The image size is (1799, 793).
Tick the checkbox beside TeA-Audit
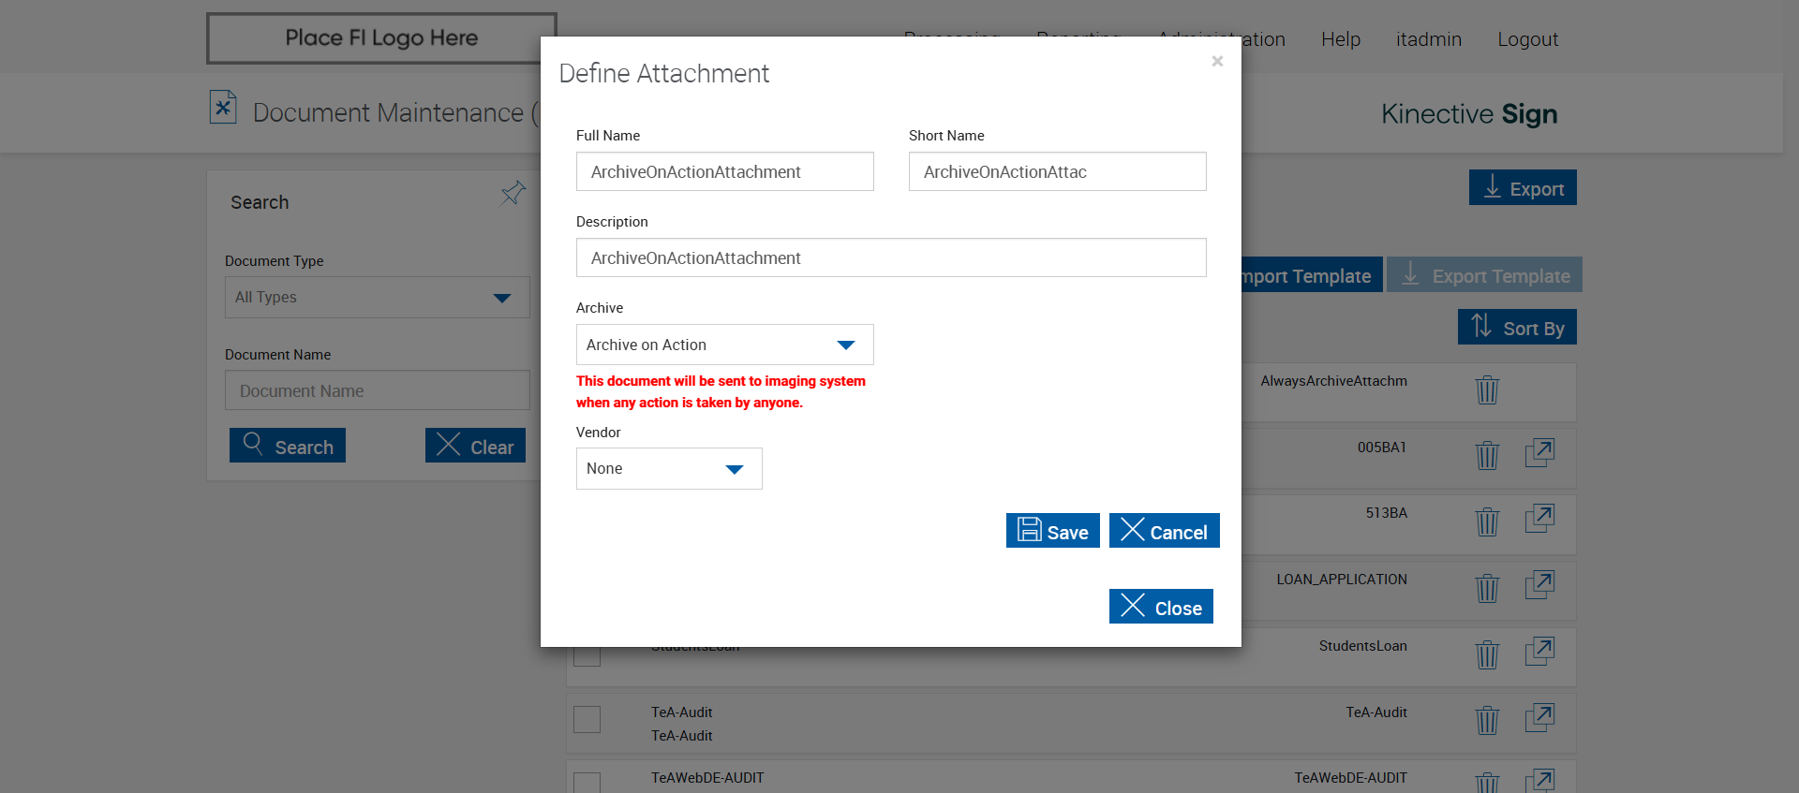587,720
